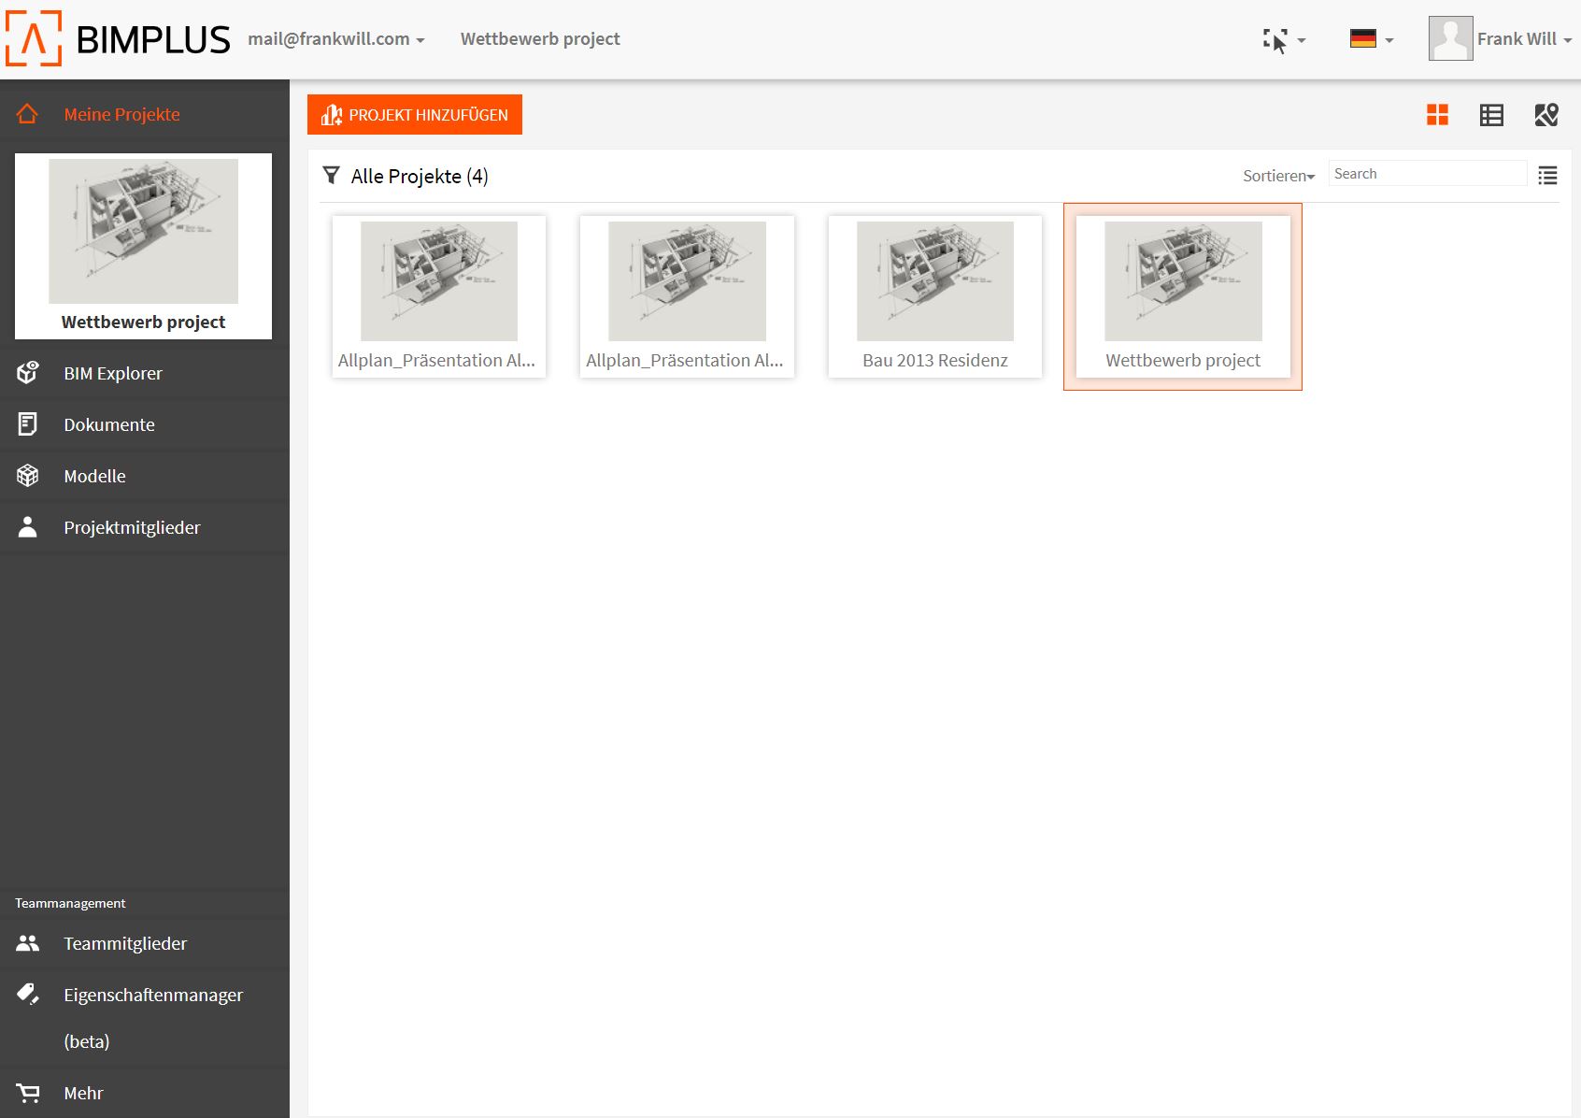This screenshot has height=1118, width=1581.
Task: Switch to tile grid view
Action: [1437, 115]
